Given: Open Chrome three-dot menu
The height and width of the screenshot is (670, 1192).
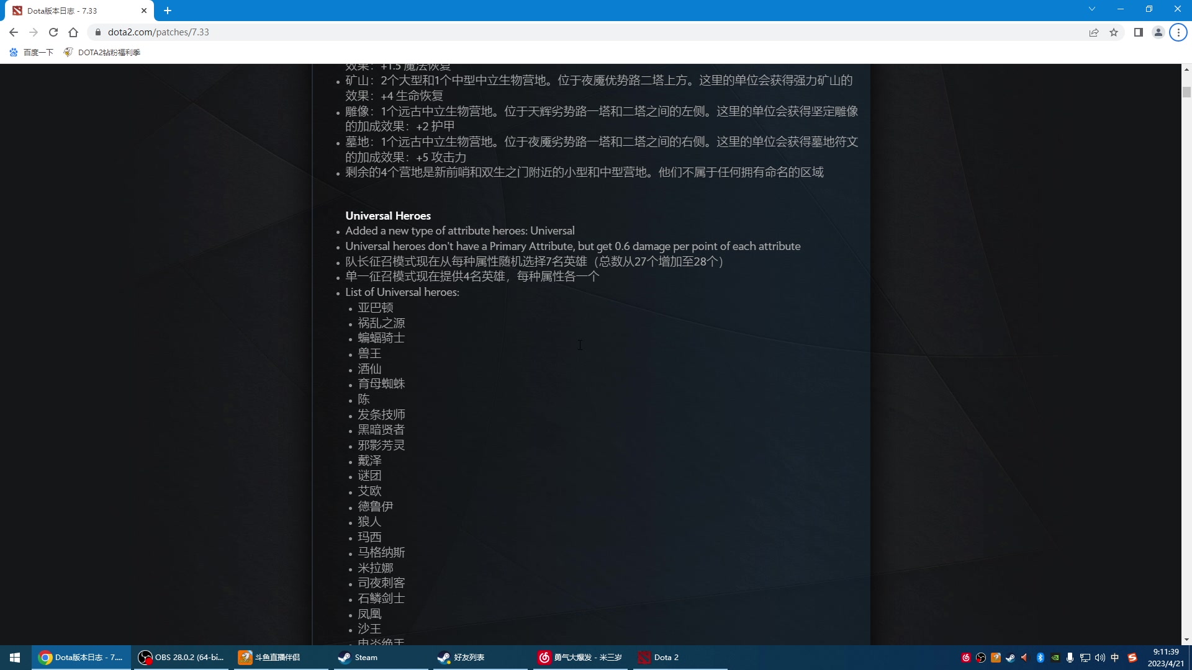Looking at the screenshot, I should 1178,32.
